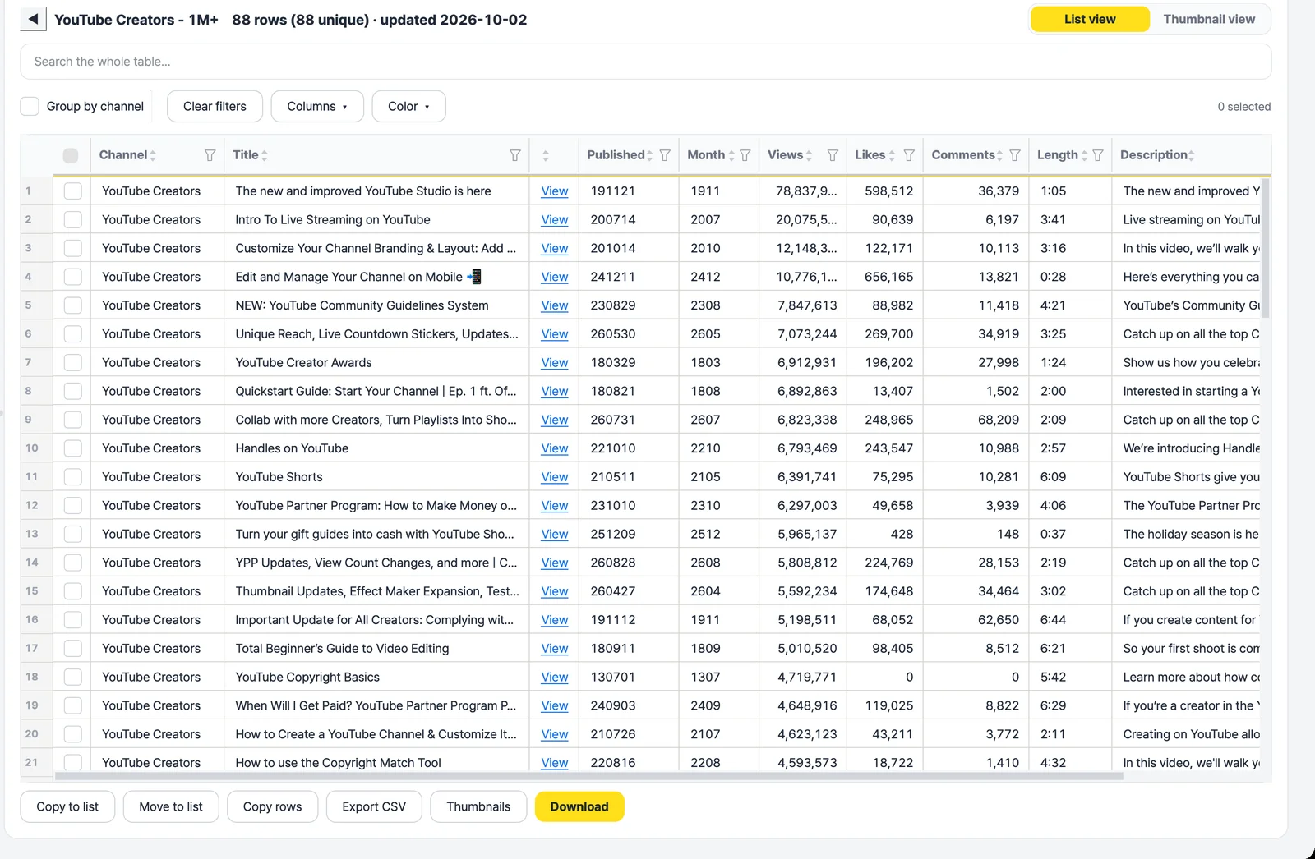Click the vertical scrollbar thumb of the table
1315x859 pixels.
[1265, 248]
